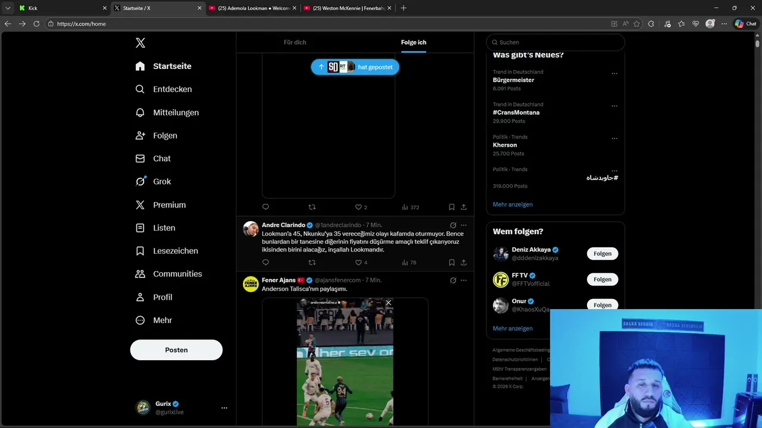Switch to Kick browser tab
Viewport: 762px width, 428px height.
pos(63,8)
